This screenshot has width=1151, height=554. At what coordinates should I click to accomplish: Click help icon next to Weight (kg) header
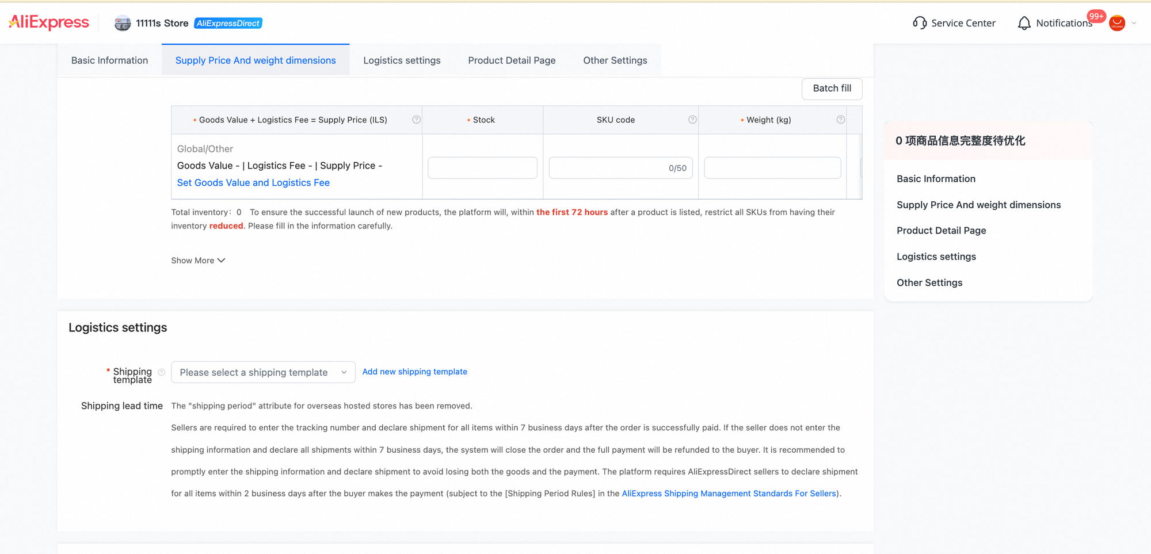841,120
